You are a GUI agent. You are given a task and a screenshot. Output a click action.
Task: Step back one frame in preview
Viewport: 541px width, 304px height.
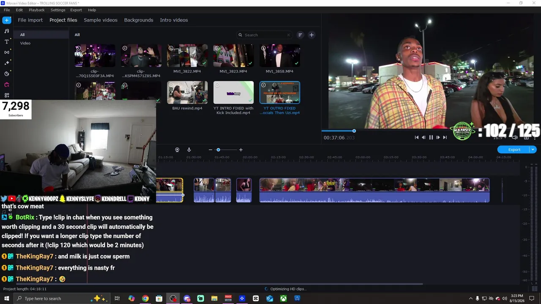pos(424,137)
